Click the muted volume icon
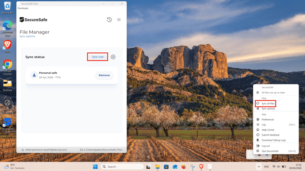 pos(279,166)
